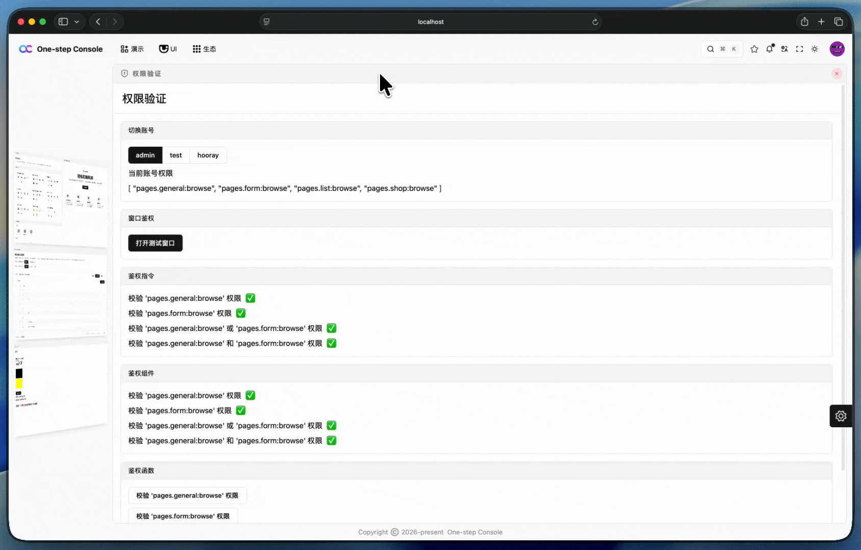This screenshot has height=550, width=861.
Task: Open the search box with ⌘K shortcut
Action: click(722, 49)
